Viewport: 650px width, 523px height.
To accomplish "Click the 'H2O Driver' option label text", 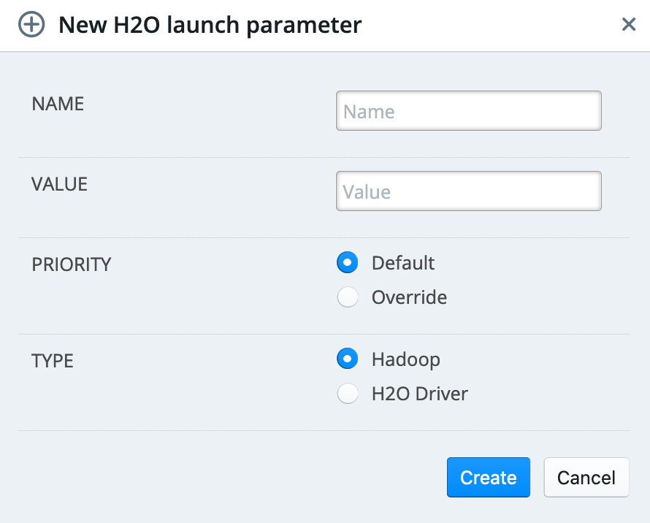I will tap(420, 394).
